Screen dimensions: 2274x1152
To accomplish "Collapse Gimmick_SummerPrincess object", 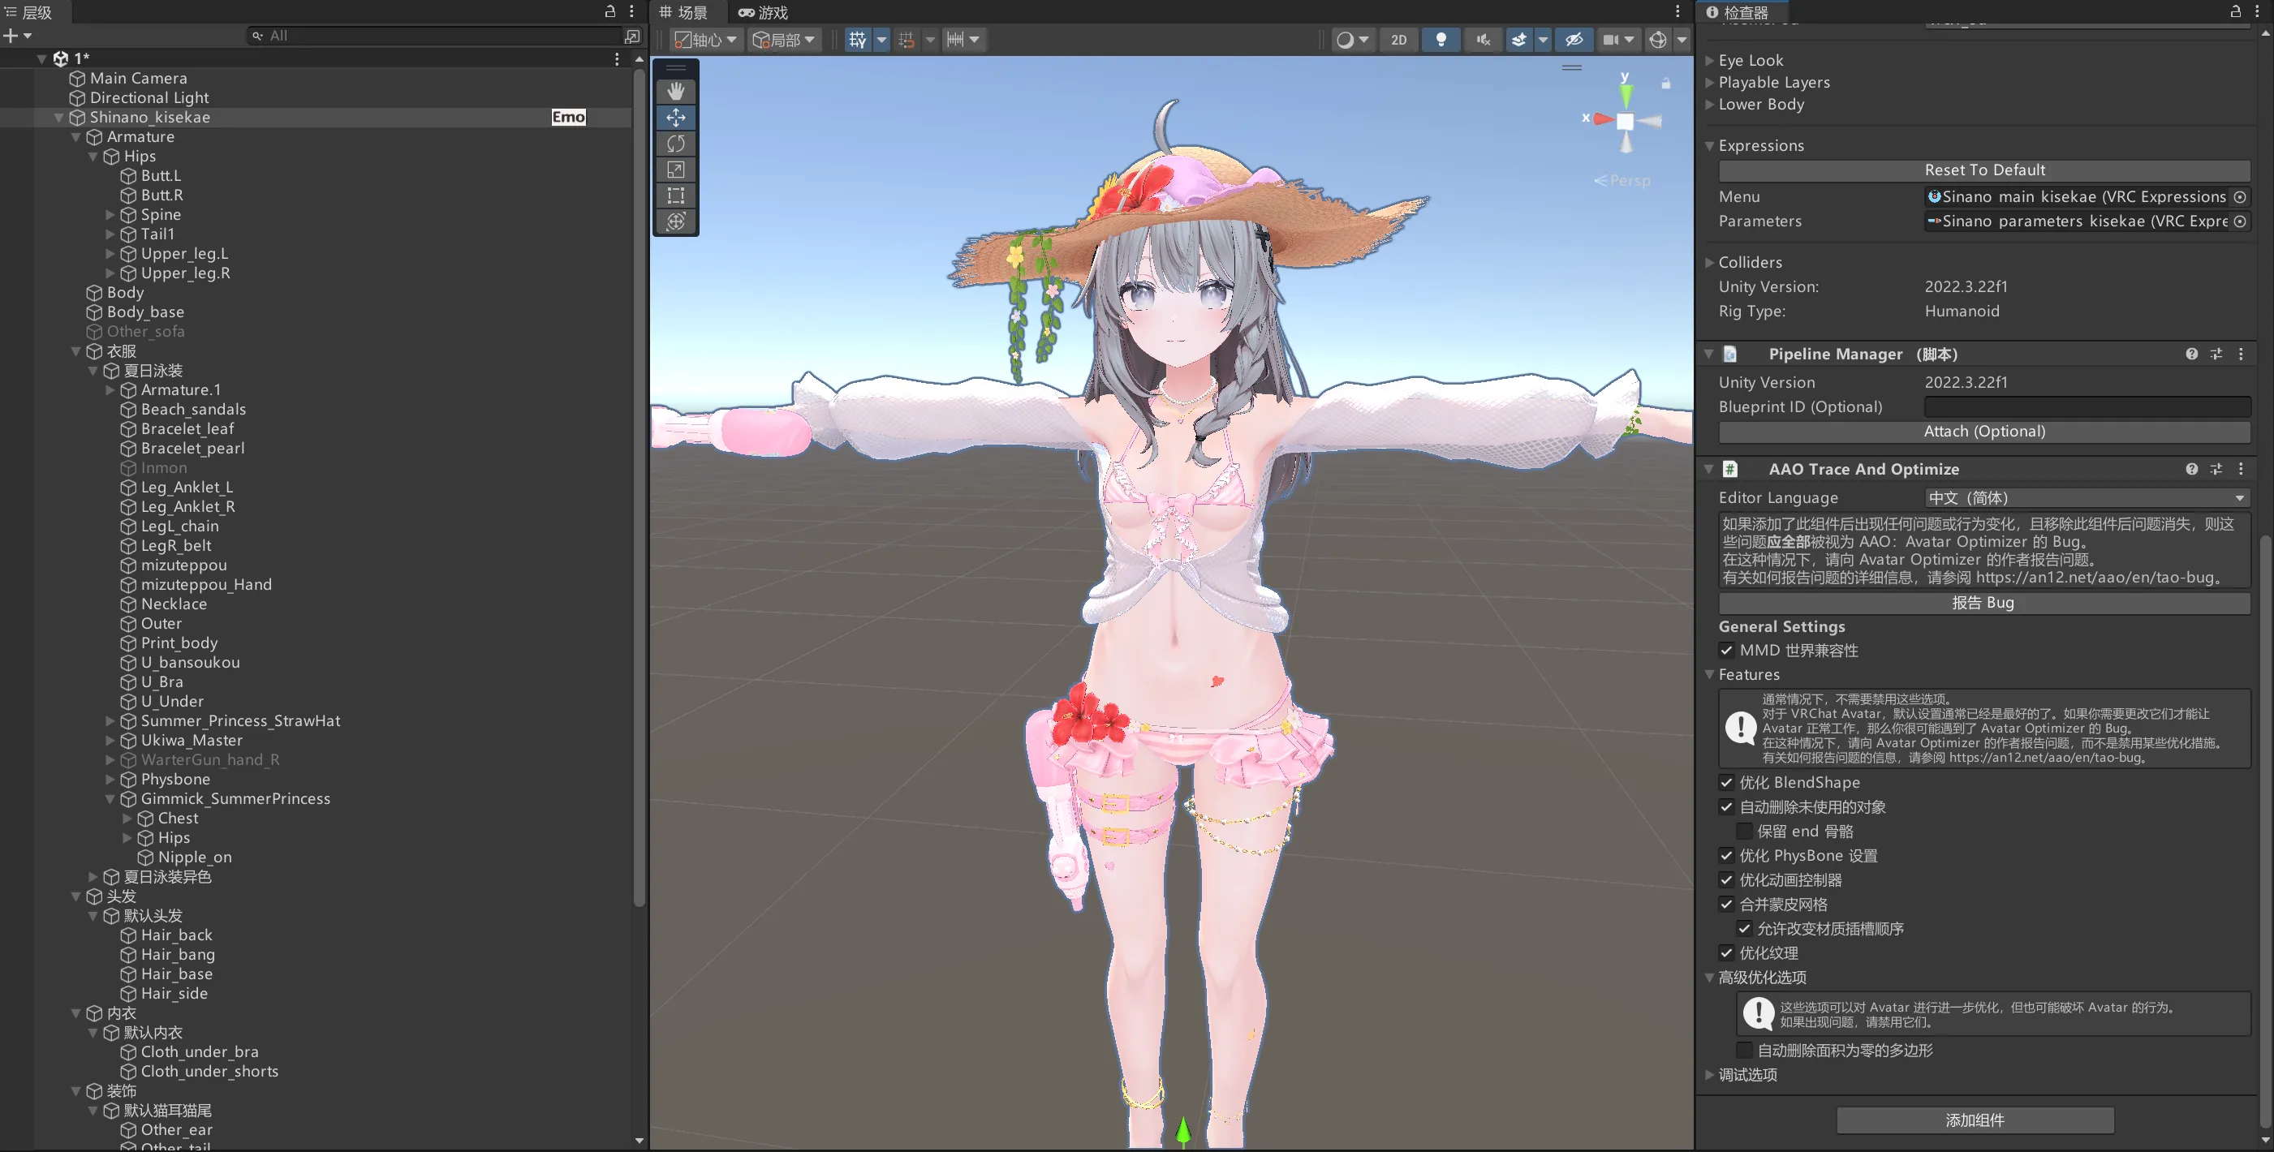I will 110,799.
